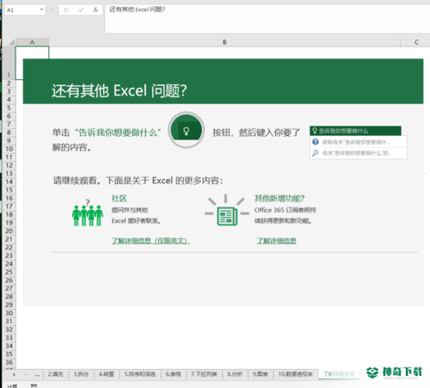This screenshot has height=388, width=430.
Task: Click the confirm checkmark in formula bar
Action: coord(81,10)
